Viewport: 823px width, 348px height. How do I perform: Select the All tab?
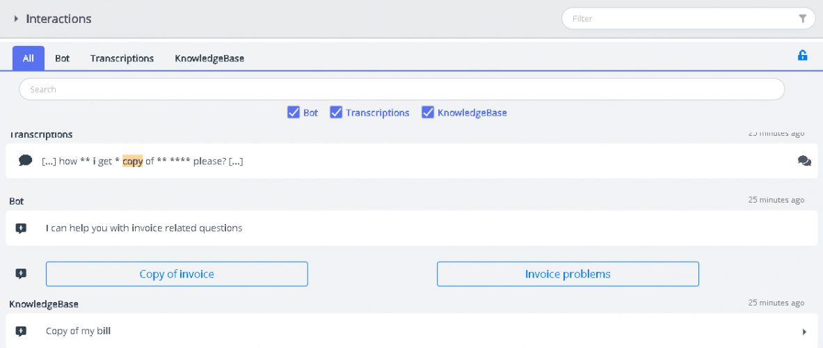[29, 58]
